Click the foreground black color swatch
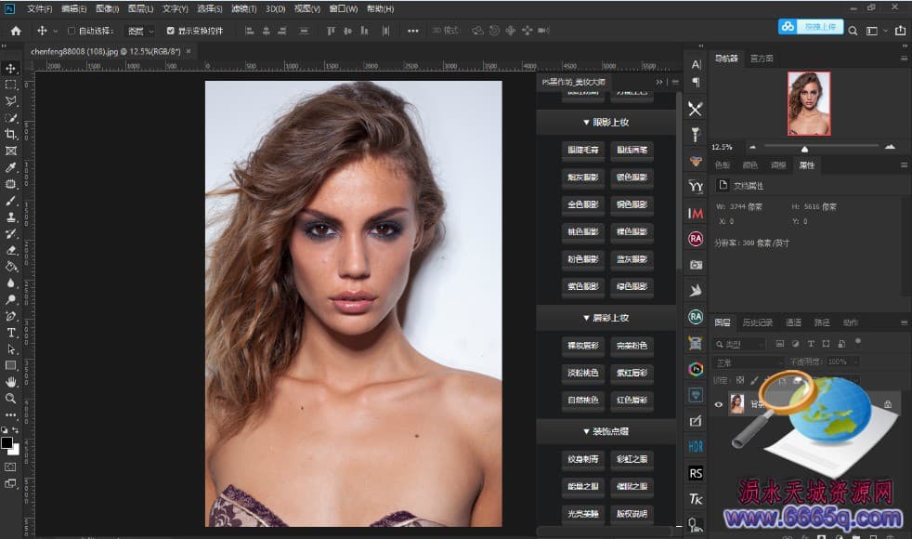The image size is (912, 539). pyautogui.click(x=7, y=443)
